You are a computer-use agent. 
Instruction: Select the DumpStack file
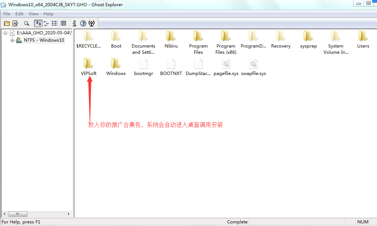198,67
